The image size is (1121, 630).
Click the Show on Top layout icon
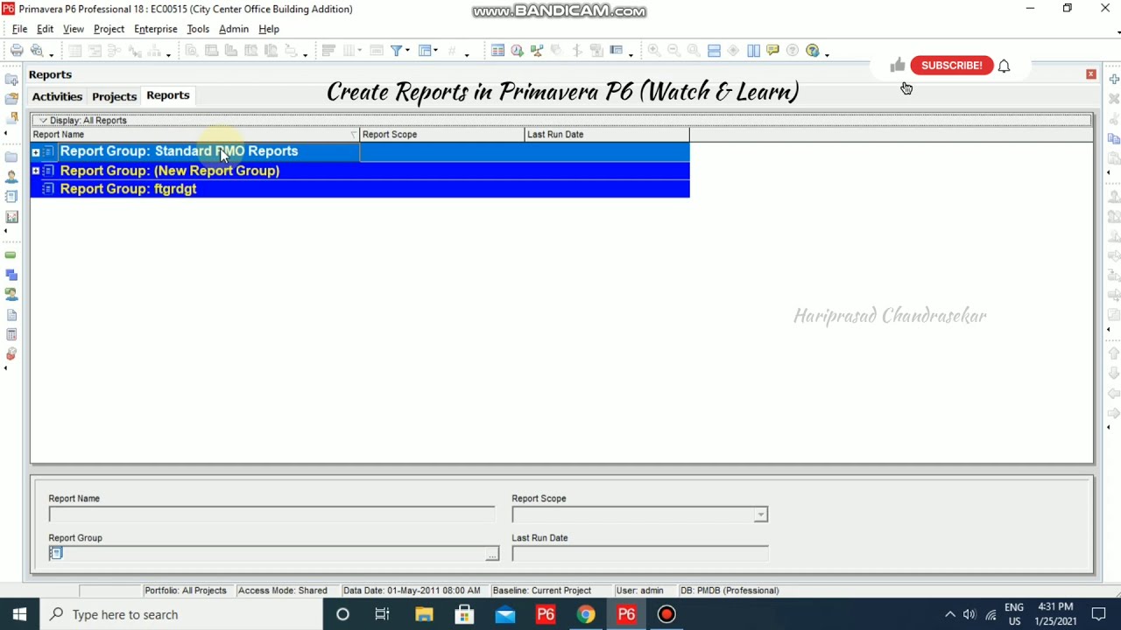(714, 51)
